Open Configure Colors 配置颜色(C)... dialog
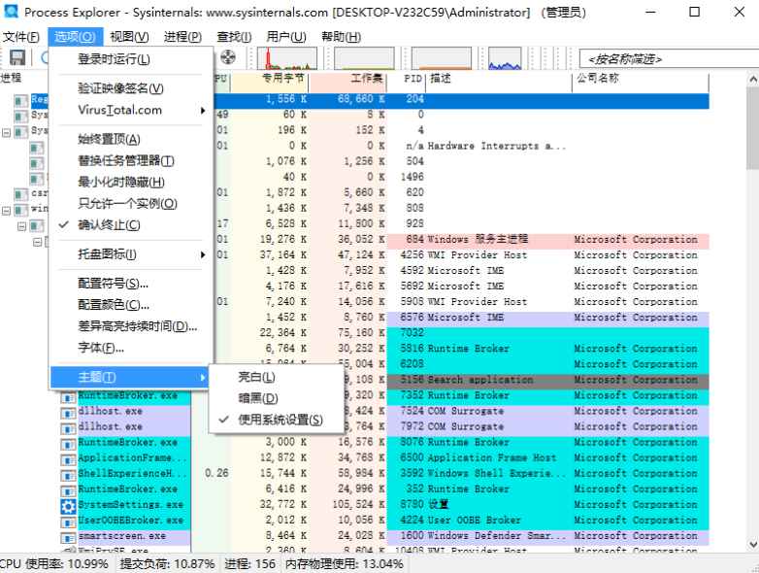This screenshot has width=759, height=573. 131,305
